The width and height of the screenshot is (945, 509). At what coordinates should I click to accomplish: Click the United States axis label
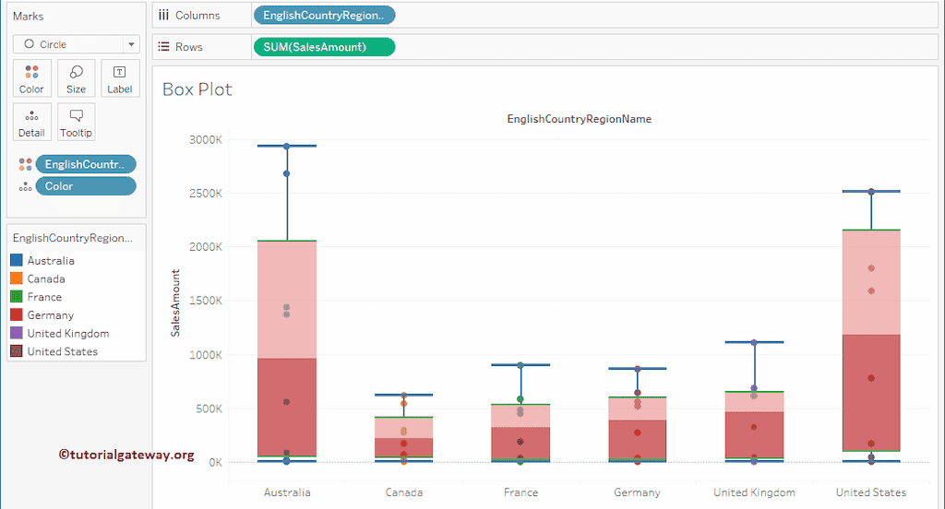870,492
